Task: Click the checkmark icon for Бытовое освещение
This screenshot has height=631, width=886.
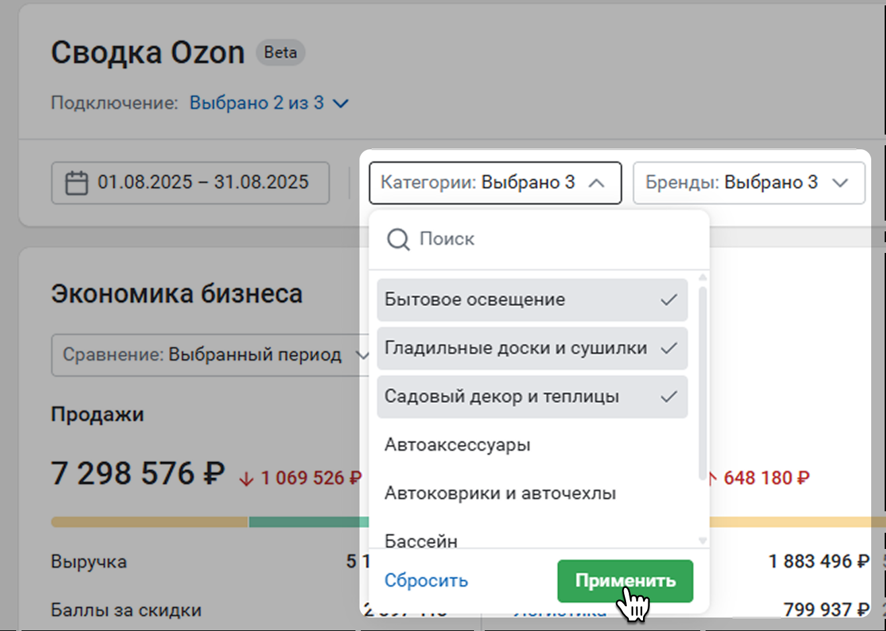Action: tap(669, 300)
